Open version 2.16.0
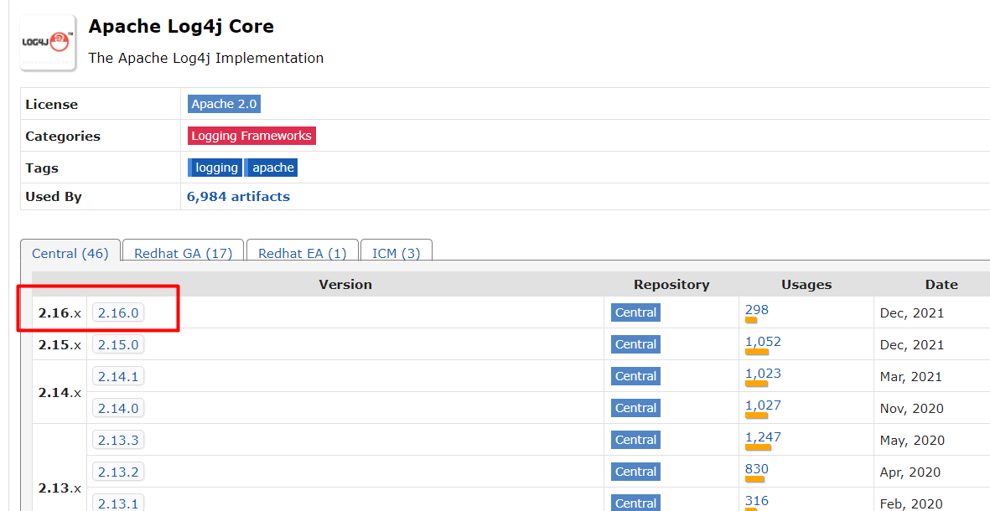The height and width of the screenshot is (511, 990). (x=118, y=313)
